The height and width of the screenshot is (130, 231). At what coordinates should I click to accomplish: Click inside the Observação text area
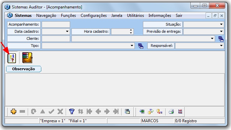115,90
